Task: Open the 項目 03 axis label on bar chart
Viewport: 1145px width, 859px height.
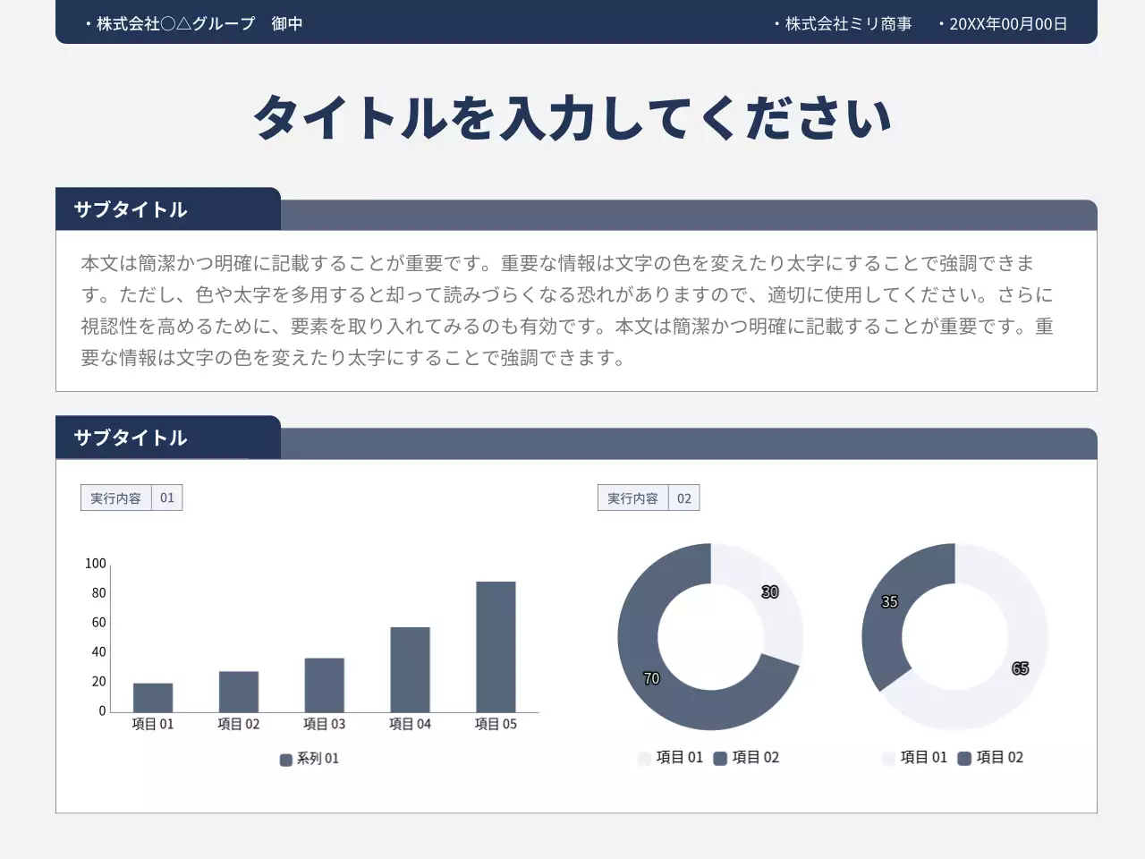Action: tap(324, 724)
